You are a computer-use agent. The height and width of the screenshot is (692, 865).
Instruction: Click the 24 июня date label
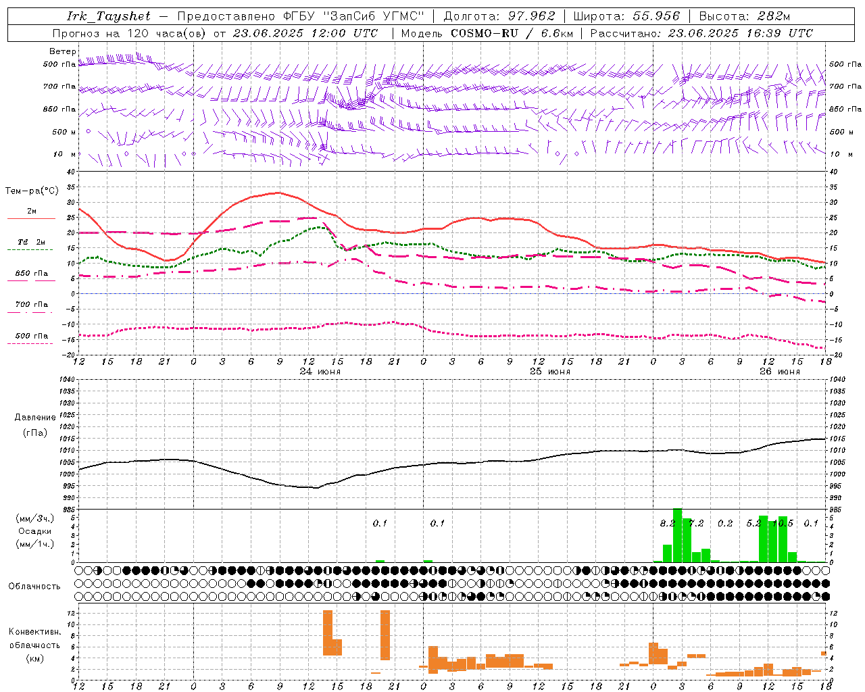[320, 372]
